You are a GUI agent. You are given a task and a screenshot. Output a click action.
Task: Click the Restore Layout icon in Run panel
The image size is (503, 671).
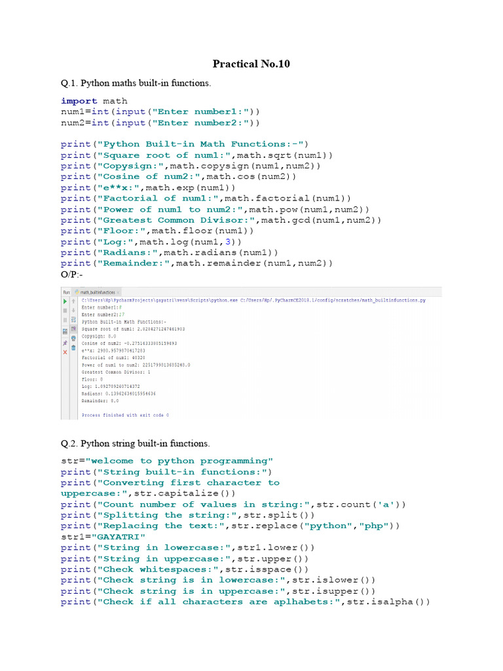click(65, 330)
